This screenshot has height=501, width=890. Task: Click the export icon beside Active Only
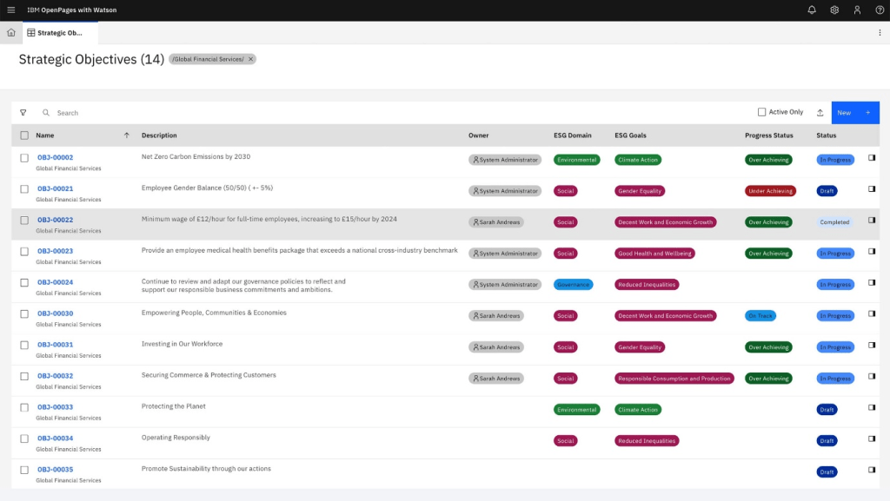819,112
